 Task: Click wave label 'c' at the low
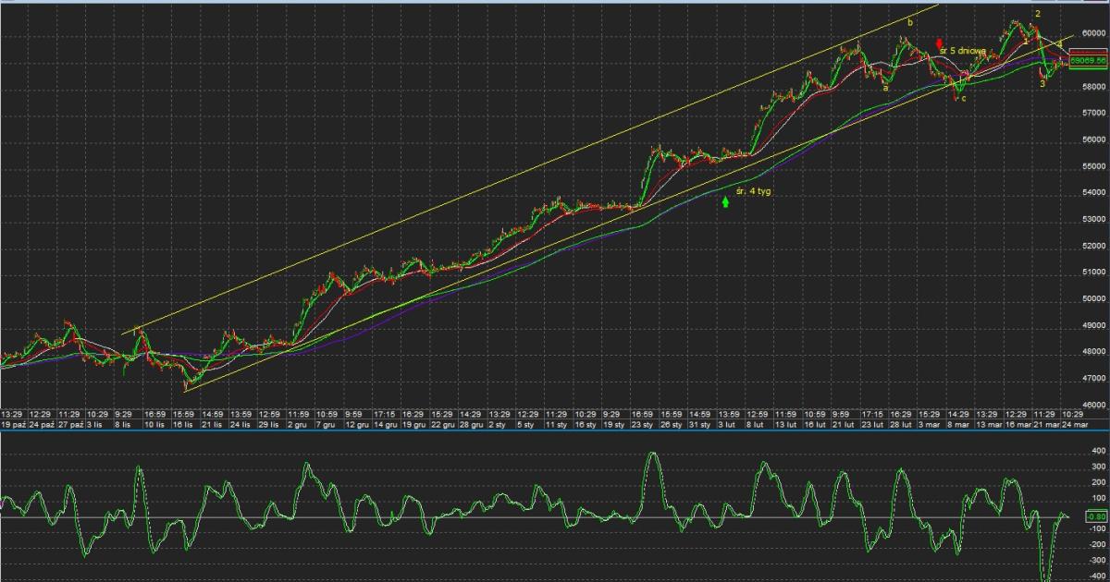[963, 99]
